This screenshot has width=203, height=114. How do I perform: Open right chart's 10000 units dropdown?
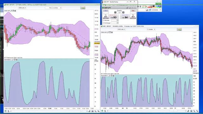121,29
